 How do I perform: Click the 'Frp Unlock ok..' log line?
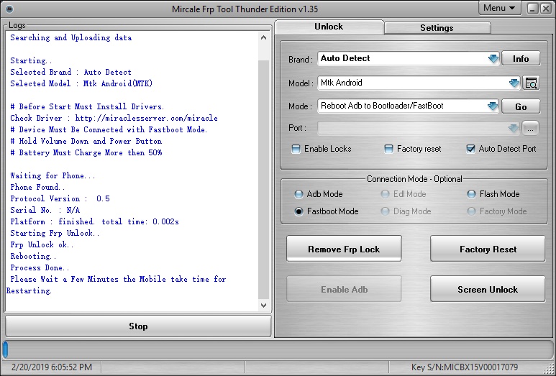pos(42,244)
